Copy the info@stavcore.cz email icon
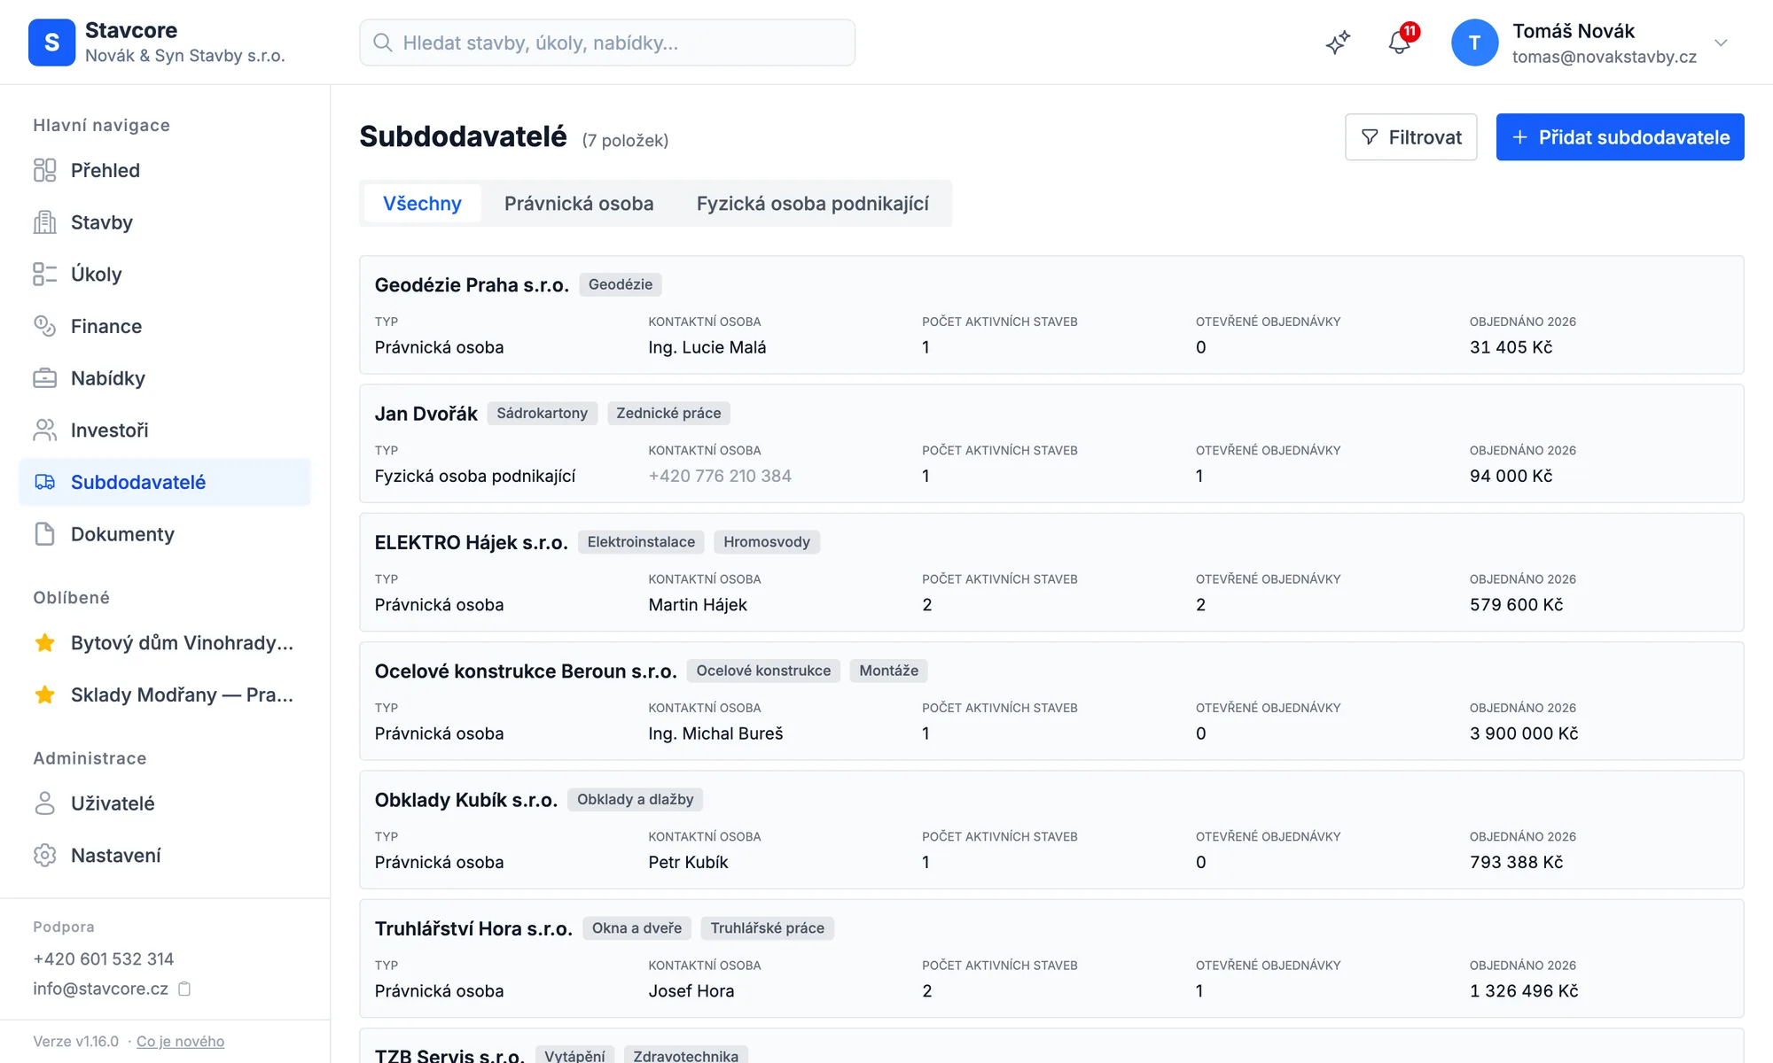Image resolution: width=1773 pixels, height=1063 pixels. 184,989
